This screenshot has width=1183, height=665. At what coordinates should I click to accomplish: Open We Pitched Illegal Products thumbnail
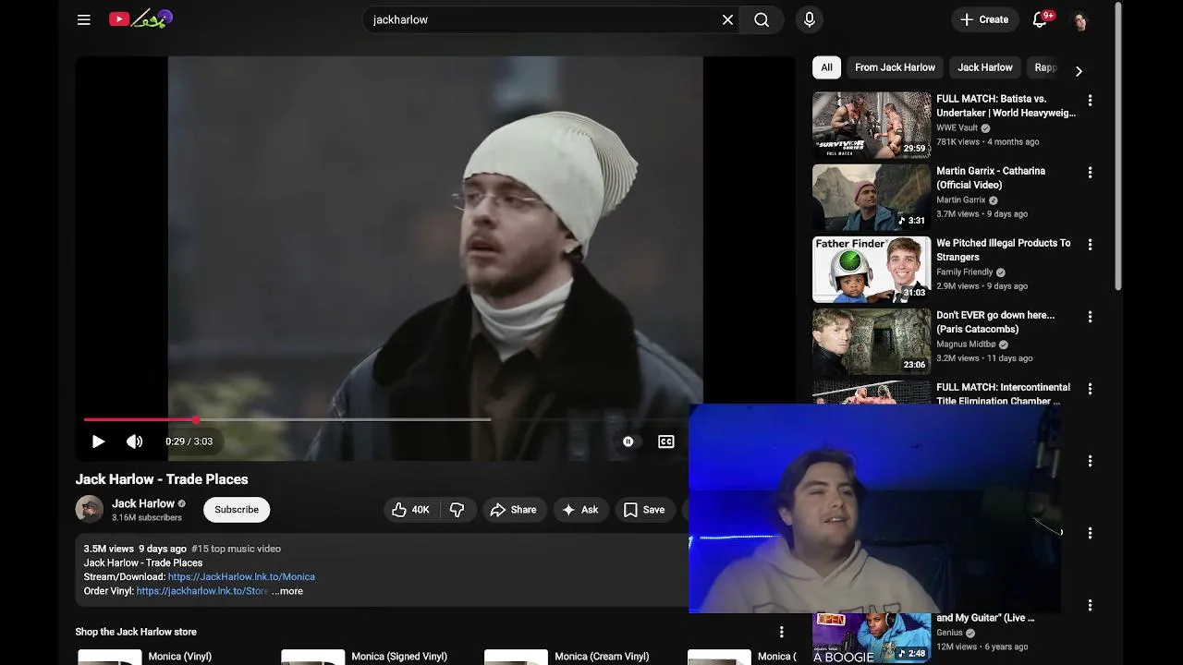click(872, 269)
